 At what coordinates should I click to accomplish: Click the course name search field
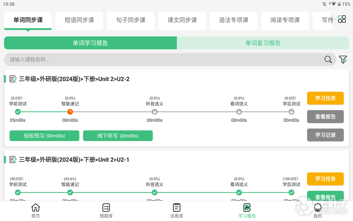[162, 60]
